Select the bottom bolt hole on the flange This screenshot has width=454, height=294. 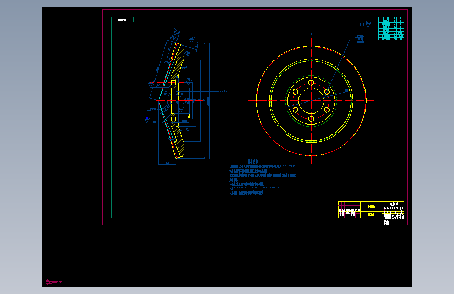311,119
